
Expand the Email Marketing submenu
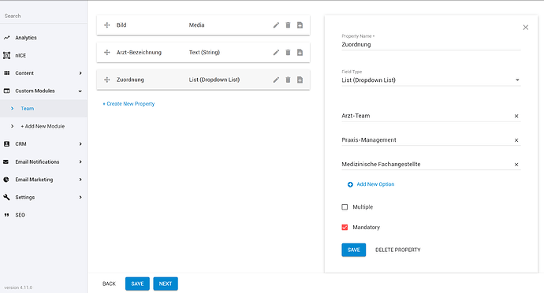pos(43,180)
